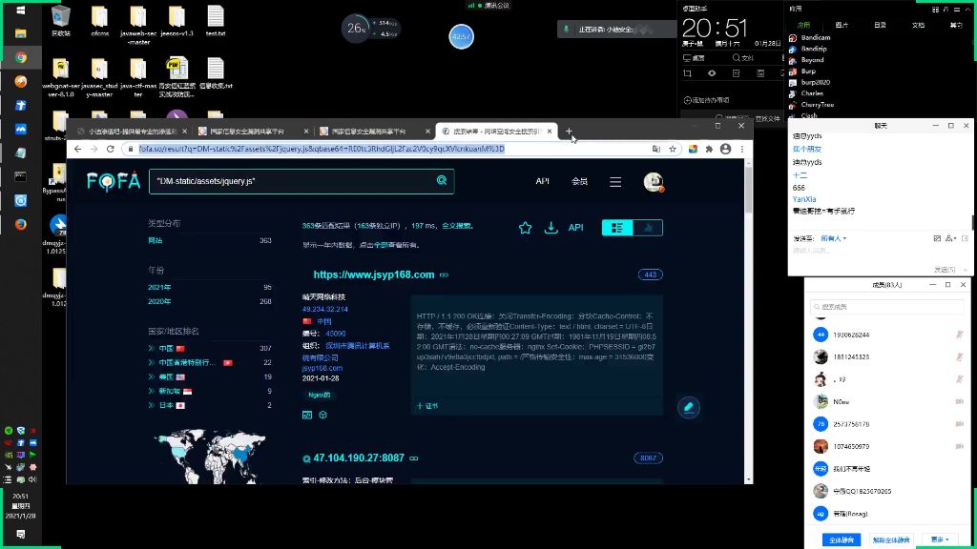Toggle microphone for member N0ne
This screenshot has width=977, height=549.
(x=960, y=402)
